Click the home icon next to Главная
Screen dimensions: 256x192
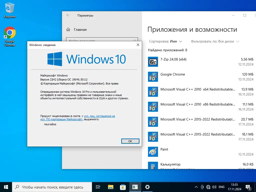pos(68,29)
